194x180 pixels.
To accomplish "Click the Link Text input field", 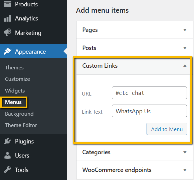I will [149, 111].
